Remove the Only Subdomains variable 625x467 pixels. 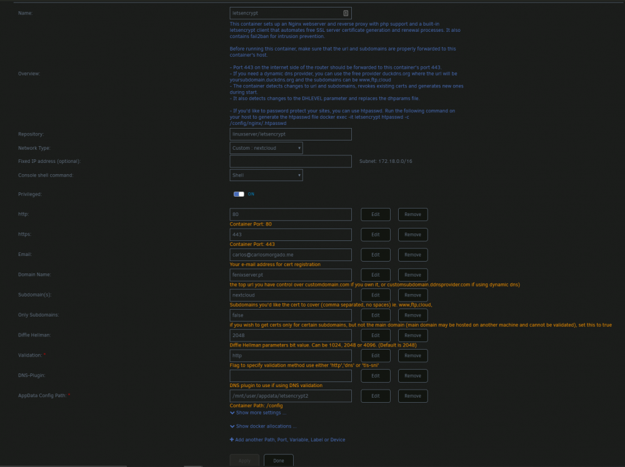[x=413, y=315]
